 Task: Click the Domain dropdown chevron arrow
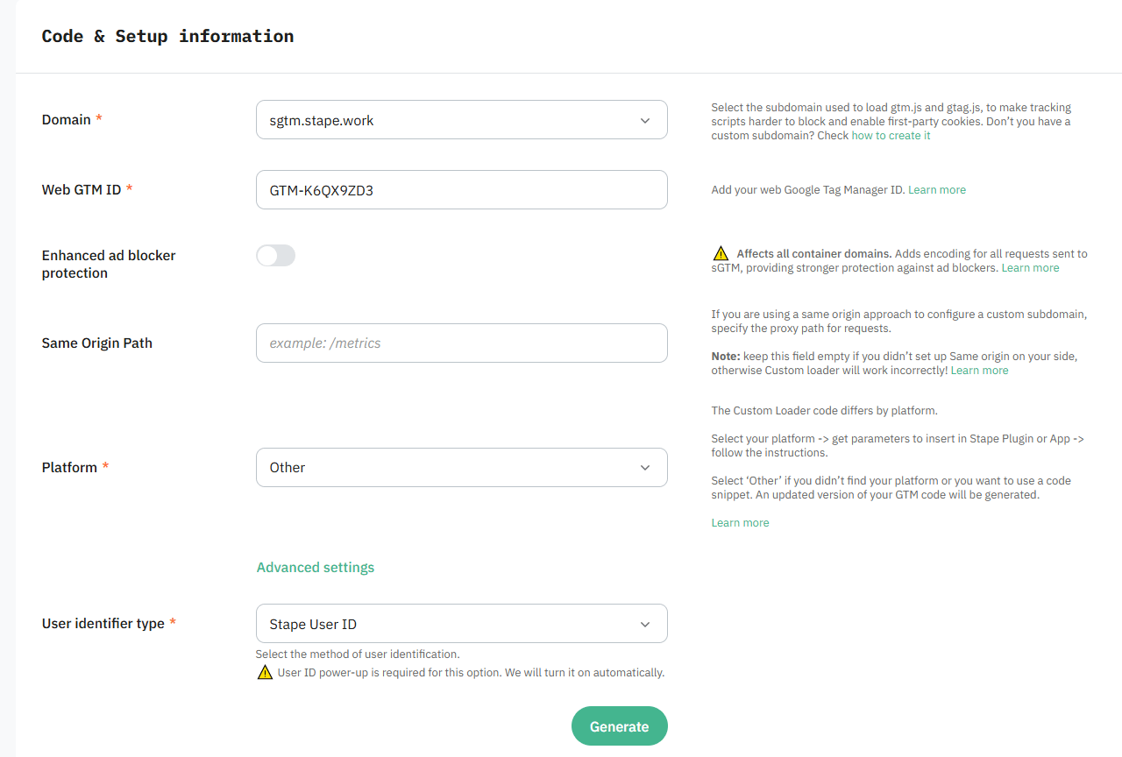point(645,120)
